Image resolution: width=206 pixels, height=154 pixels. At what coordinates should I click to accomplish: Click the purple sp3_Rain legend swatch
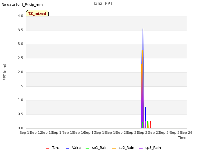click(141, 148)
